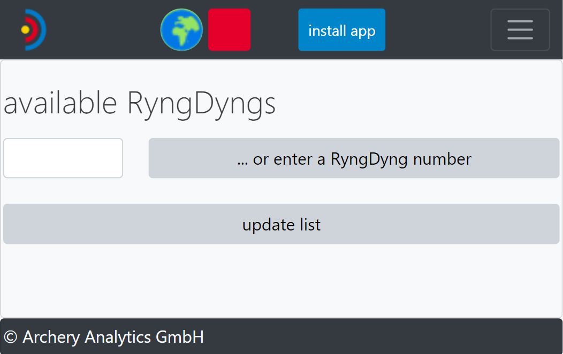This screenshot has height=354, width=563.
Task: Return home via the bullseye logo
Action: 33,30
